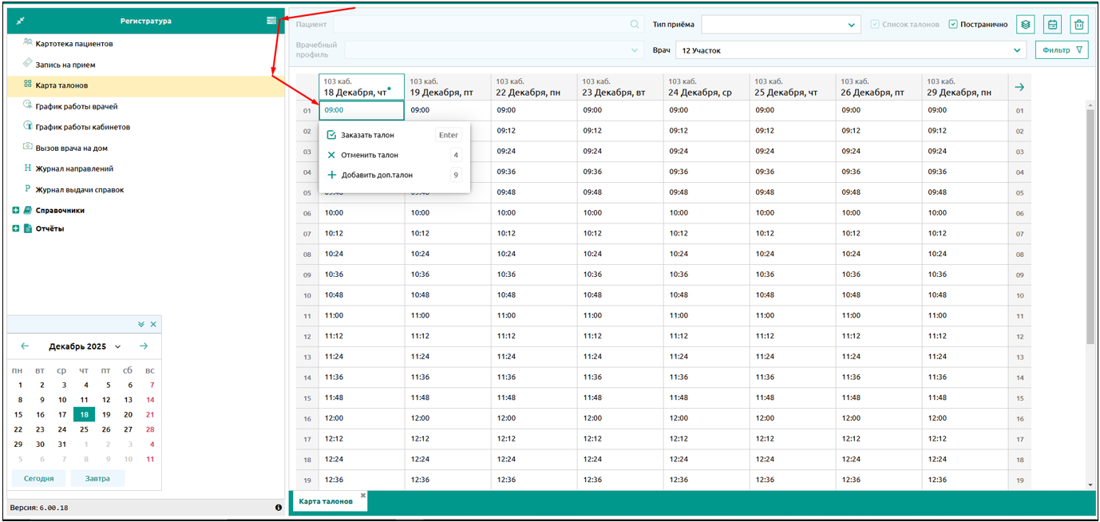Viewport: 1100px width, 522px height.
Task: Open the Тип приёма dropdown
Action: (779, 25)
